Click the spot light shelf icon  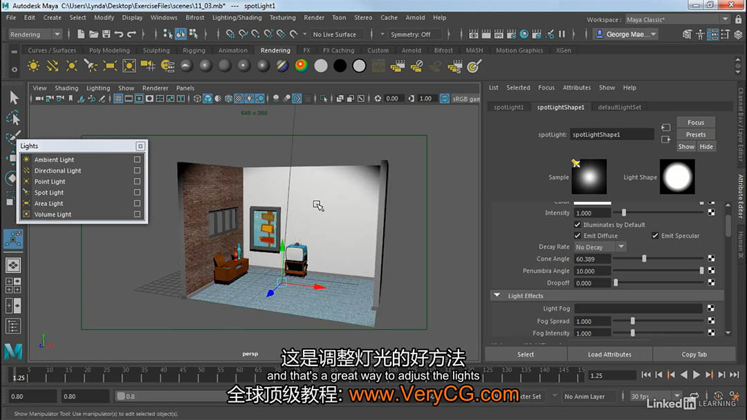coord(91,66)
